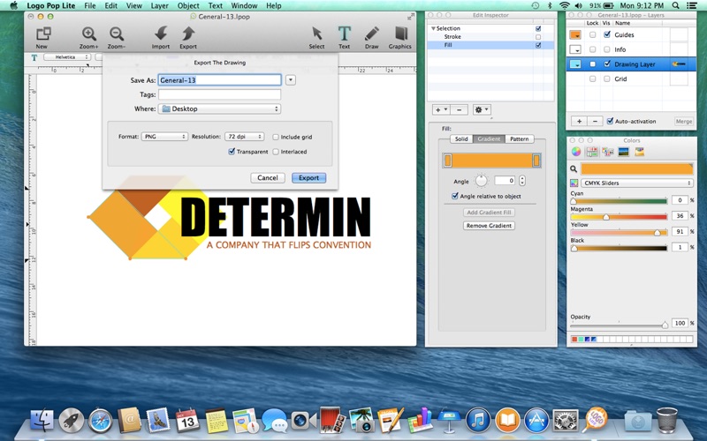The image size is (707, 441).
Task: Select crayons mode in Colors panel
Action: (639, 152)
